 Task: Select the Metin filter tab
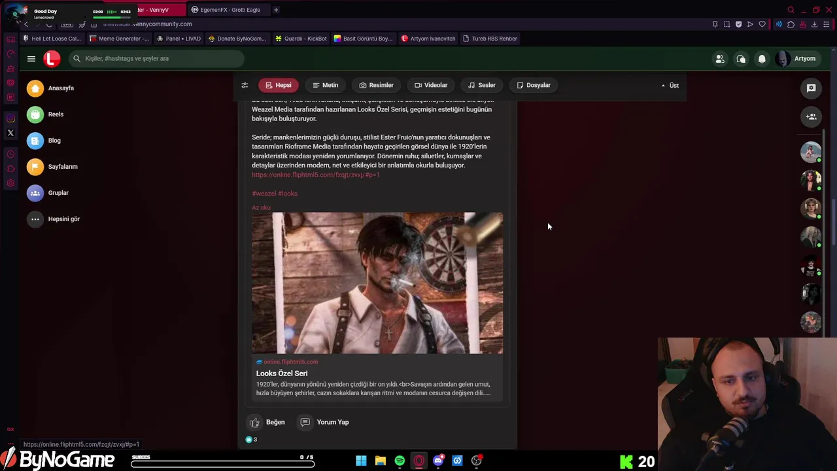click(325, 85)
